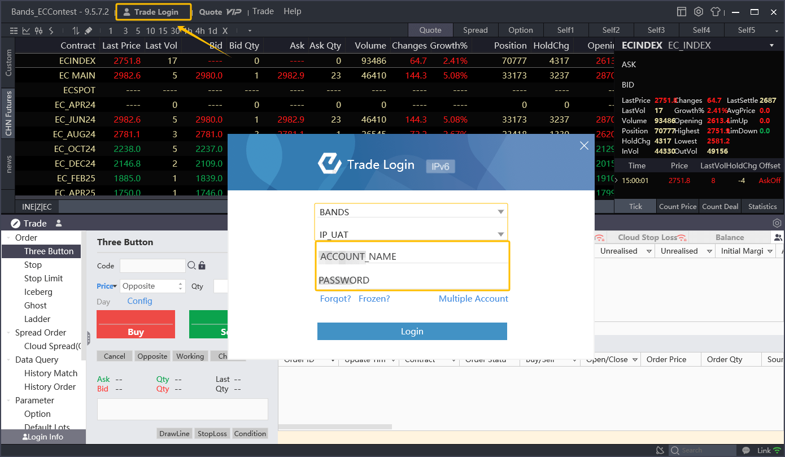Click the zigzag icon next to the candlestick icon
785x457 pixels.
pyautogui.click(x=51, y=31)
